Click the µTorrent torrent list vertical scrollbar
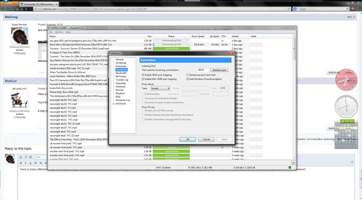Image resolution: width=362 pixels, height=200 pixels. click(x=294, y=96)
